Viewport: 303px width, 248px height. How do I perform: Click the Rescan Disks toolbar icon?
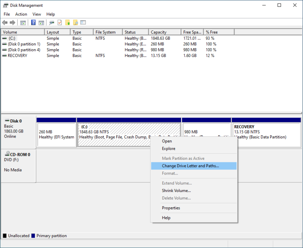click(51, 22)
